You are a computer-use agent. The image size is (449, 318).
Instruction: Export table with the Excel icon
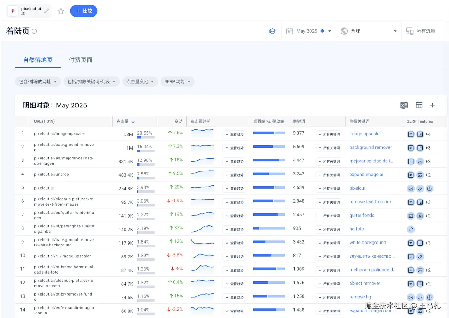404,105
